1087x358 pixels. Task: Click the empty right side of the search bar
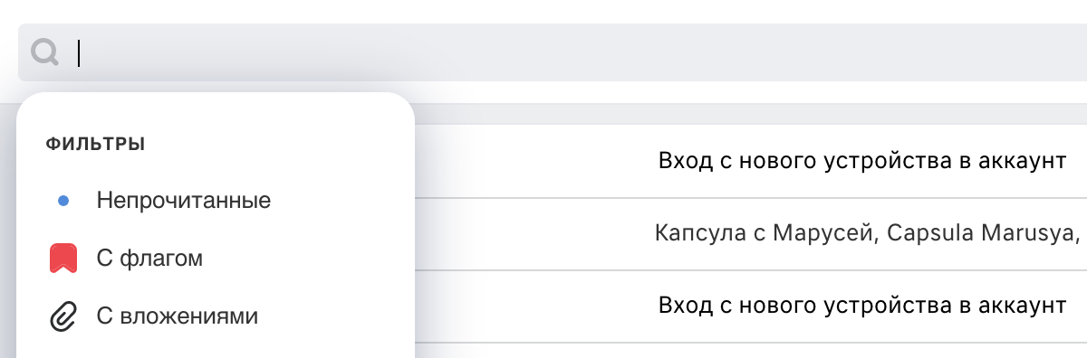coord(815,52)
